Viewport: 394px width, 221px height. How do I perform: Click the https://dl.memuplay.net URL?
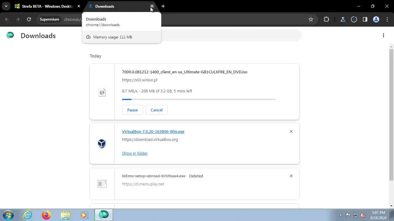click(143, 184)
